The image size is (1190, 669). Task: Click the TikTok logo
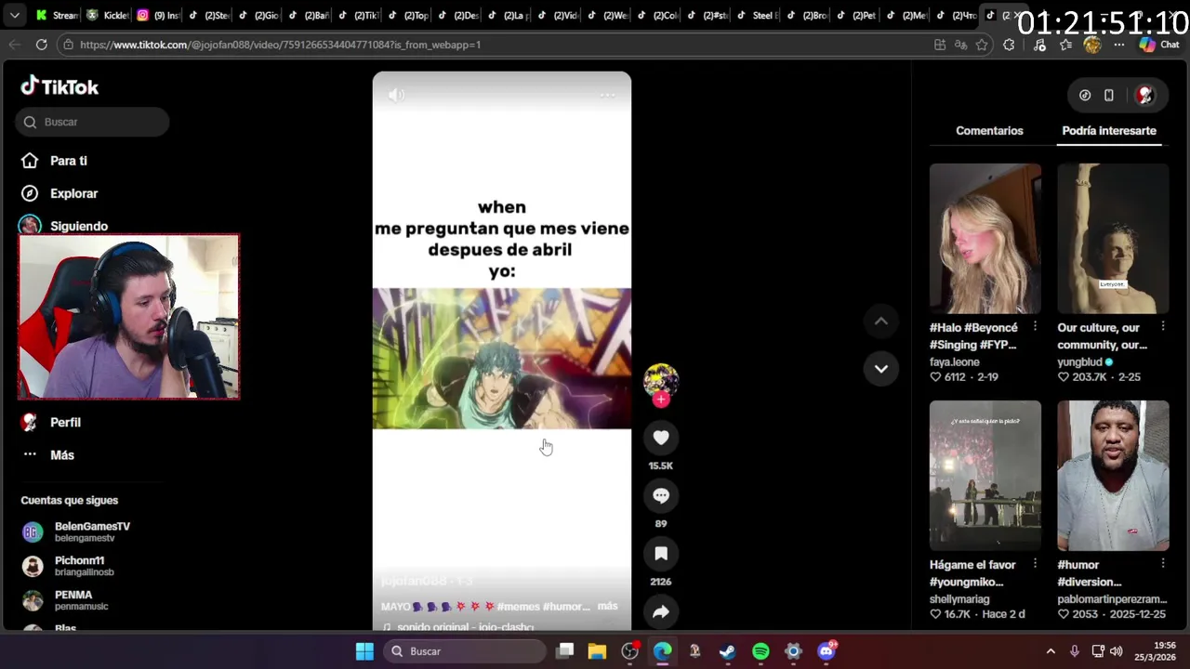59,86
